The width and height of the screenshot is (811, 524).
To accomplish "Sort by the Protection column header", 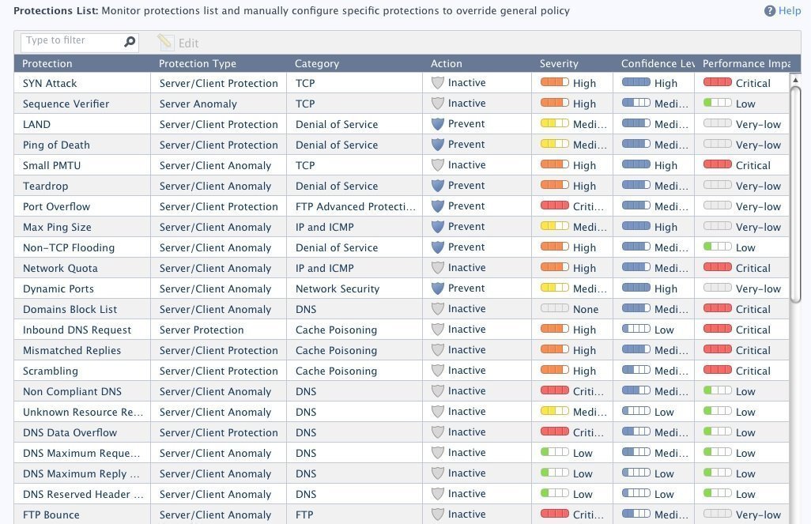I will [47, 64].
